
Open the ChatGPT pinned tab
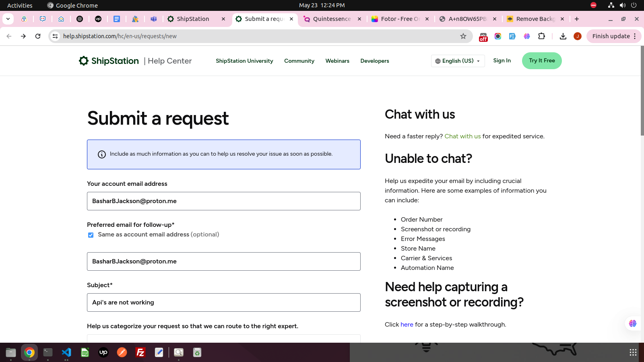80,19
